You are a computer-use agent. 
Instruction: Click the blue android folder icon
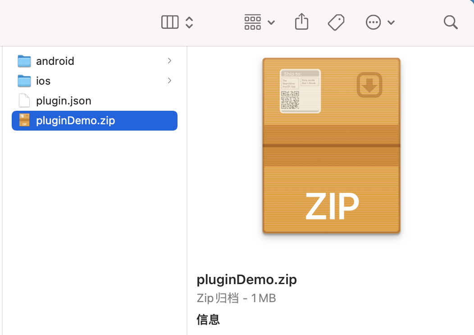point(24,61)
